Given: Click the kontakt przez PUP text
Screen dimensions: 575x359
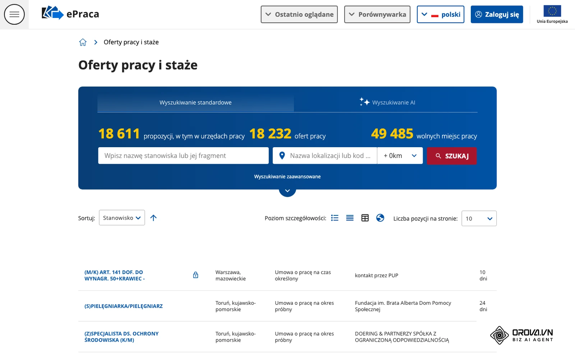Looking at the screenshot, I should click(x=377, y=275).
